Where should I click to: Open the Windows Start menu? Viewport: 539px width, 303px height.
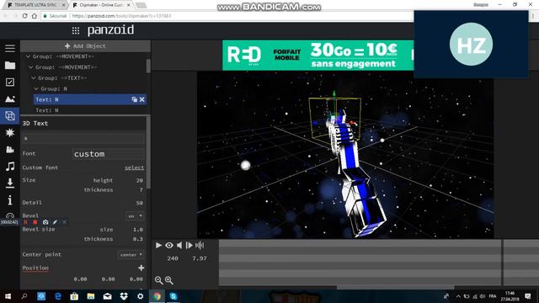tap(8, 296)
